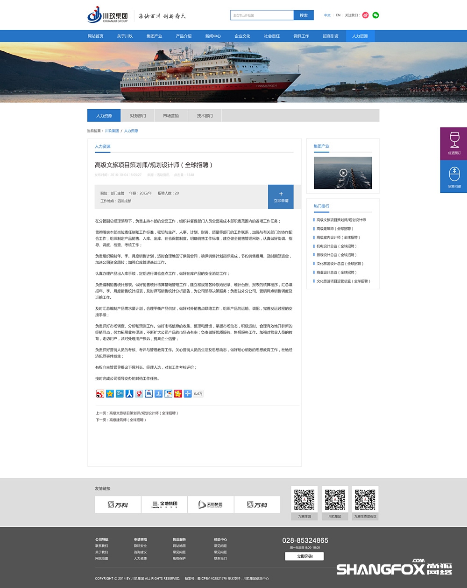
Task: Open 社会责任 in the navigation bar
Action: pos(272,36)
